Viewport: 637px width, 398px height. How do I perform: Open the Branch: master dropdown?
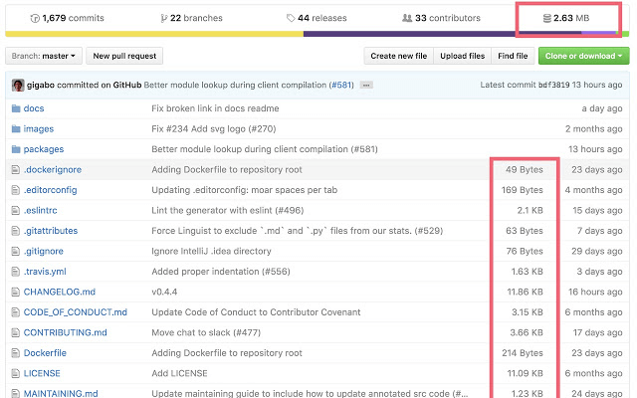pos(42,56)
